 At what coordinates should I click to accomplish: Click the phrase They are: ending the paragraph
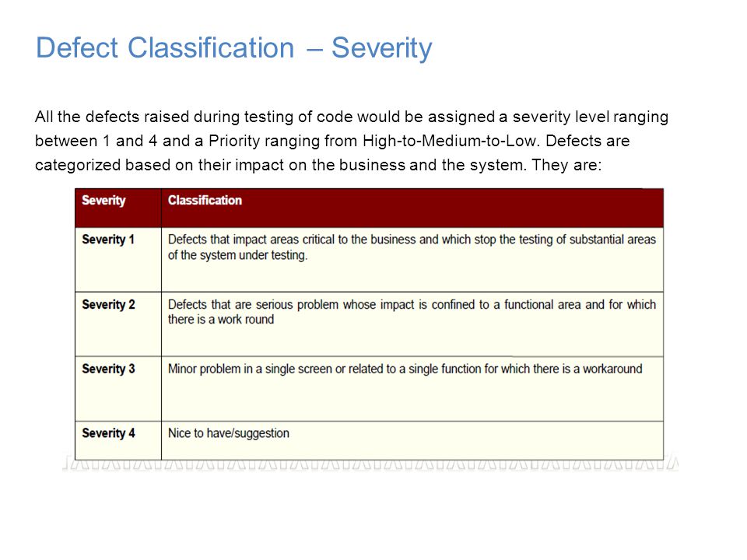tap(567, 165)
